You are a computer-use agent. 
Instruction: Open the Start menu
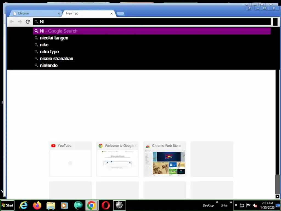click(x=7, y=205)
